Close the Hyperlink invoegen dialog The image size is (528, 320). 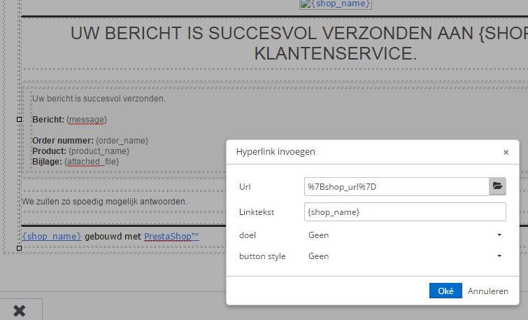click(506, 152)
